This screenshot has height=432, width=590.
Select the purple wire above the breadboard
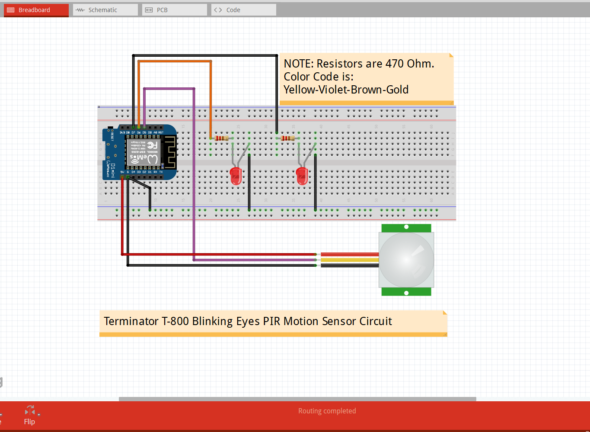169,89
